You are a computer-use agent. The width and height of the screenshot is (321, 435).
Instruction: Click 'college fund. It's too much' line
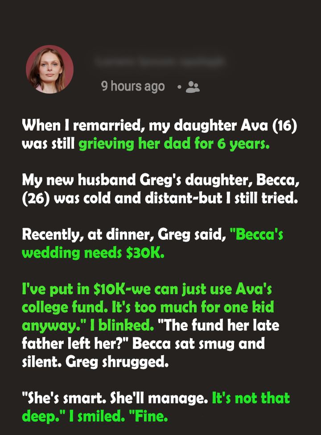point(148,308)
